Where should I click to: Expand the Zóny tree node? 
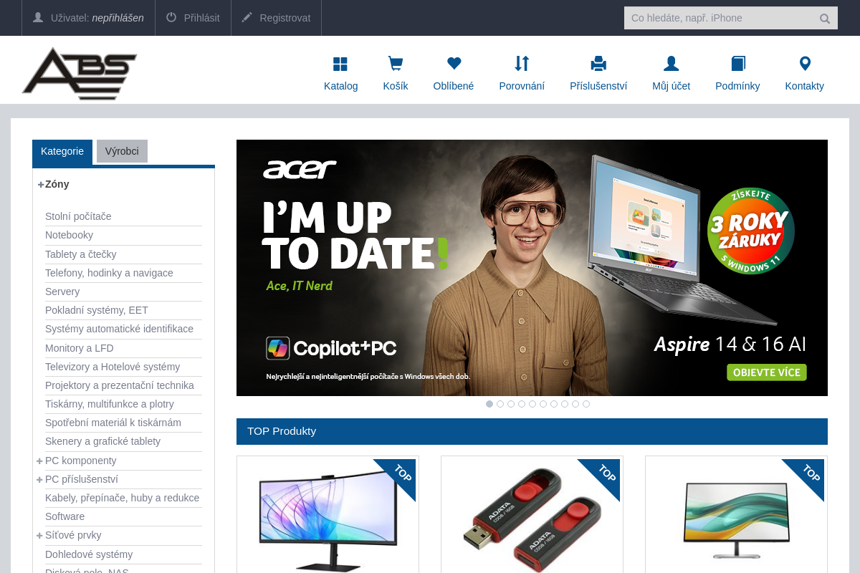(41, 185)
